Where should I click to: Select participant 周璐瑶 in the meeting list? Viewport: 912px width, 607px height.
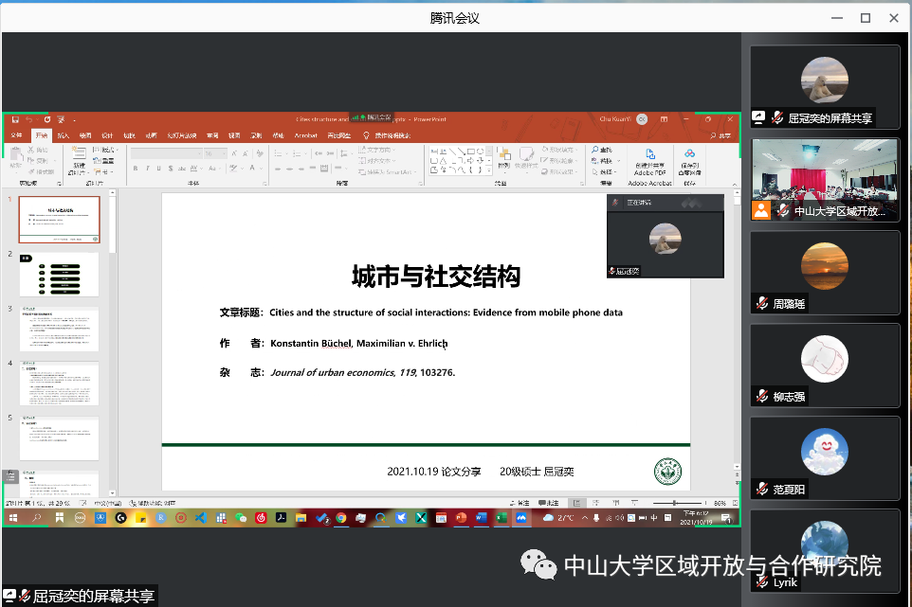(x=824, y=273)
